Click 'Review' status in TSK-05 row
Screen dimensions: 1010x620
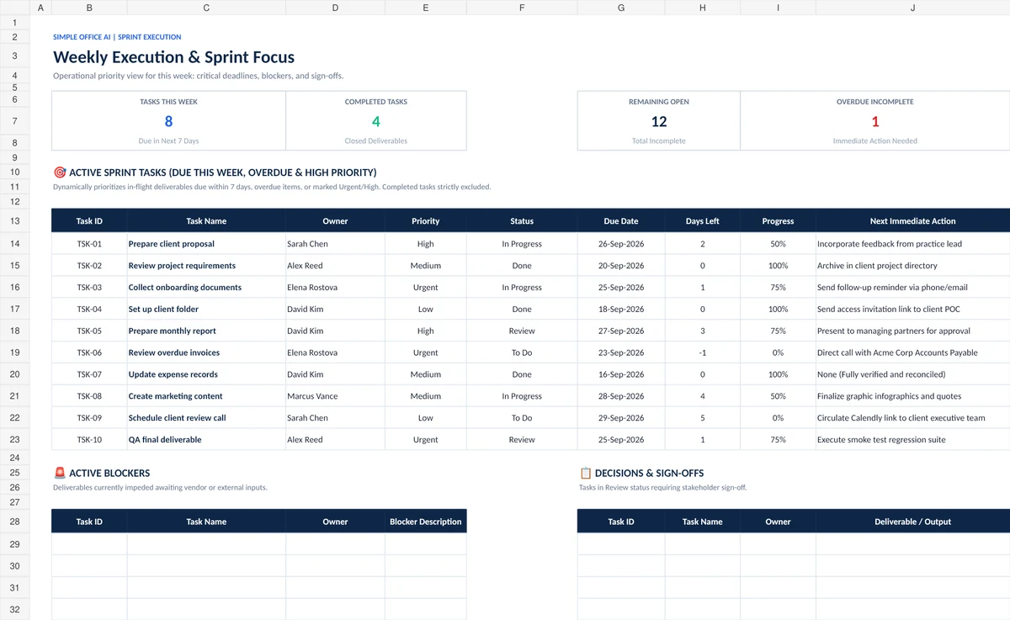point(522,331)
